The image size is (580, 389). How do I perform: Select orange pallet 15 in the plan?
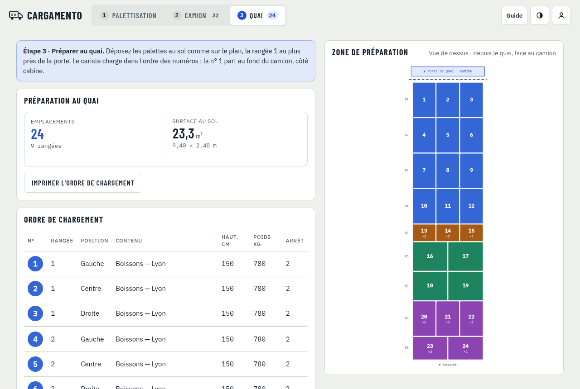(471, 232)
